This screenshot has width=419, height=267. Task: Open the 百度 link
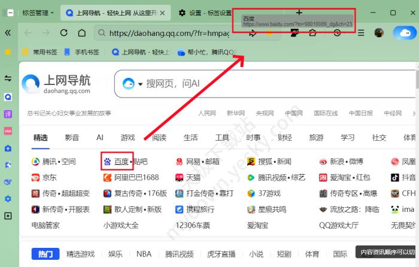122,162
